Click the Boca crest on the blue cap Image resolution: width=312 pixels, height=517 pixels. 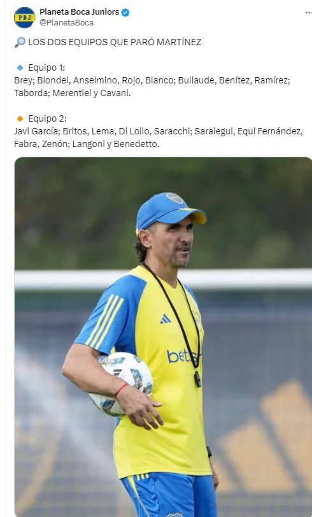point(174,198)
